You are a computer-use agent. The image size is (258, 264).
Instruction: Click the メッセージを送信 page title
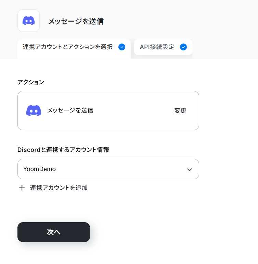click(x=76, y=21)
